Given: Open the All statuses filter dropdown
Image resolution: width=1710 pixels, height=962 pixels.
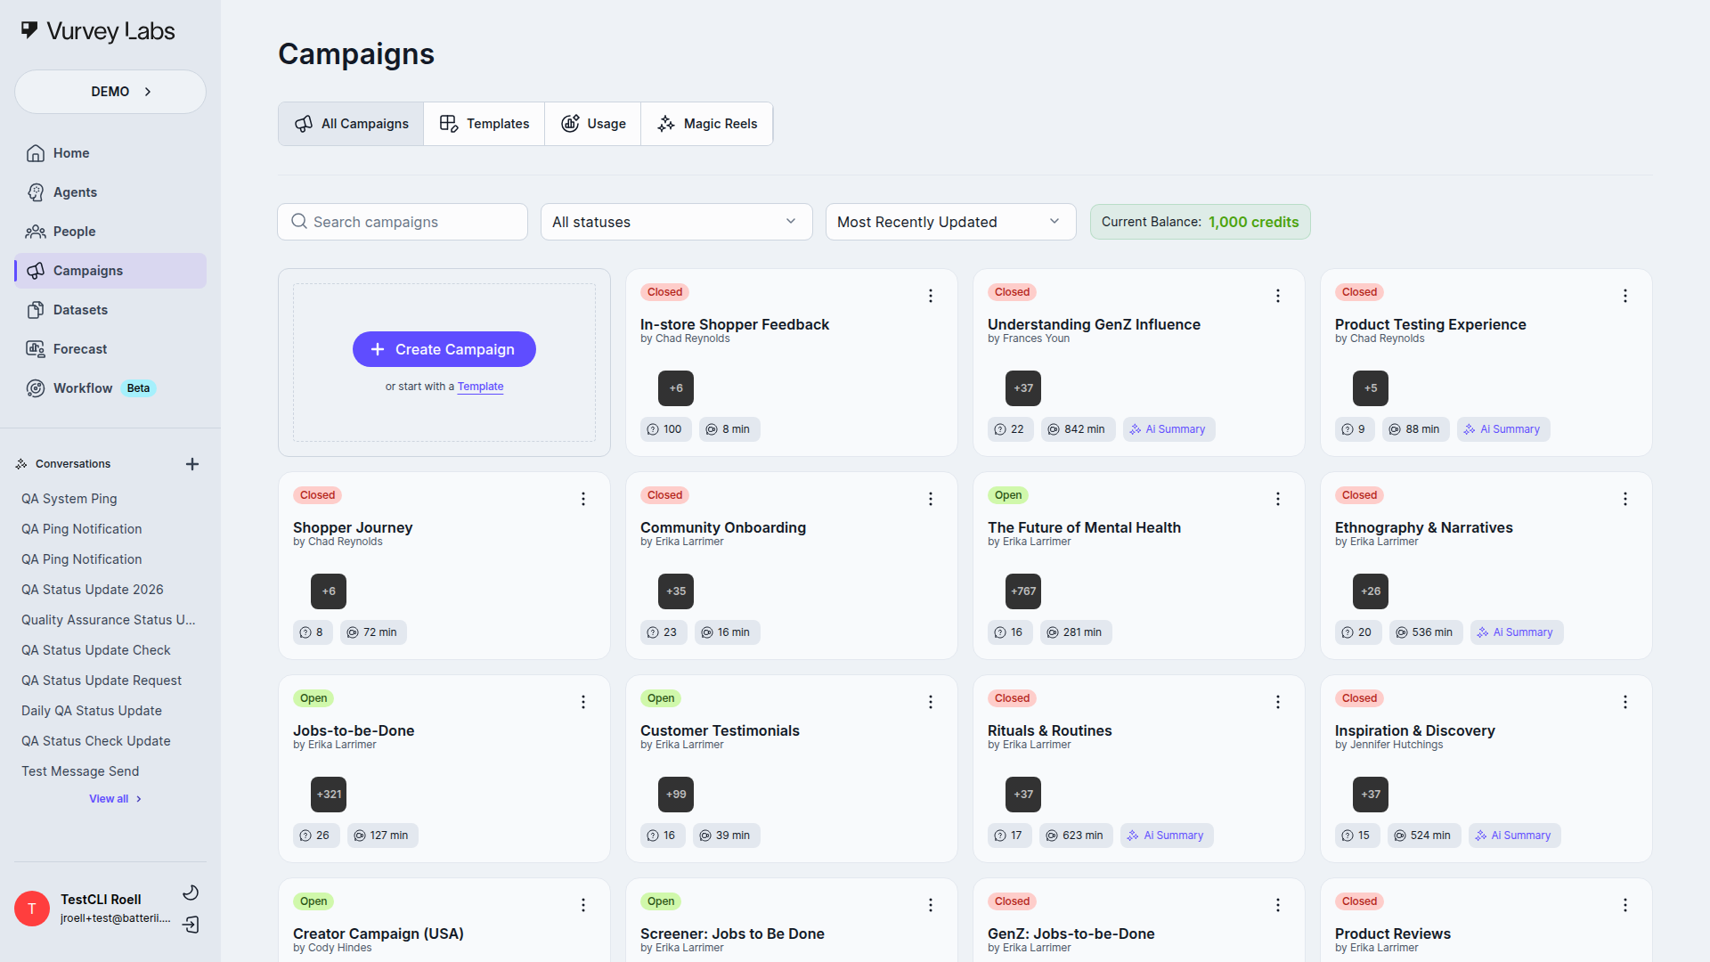Looking at the screenshot, I should click(676, 222).
